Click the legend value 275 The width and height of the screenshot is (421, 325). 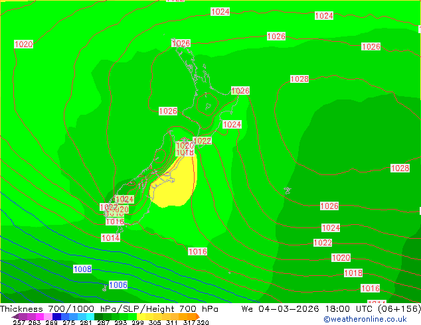pyautogui.click(x=69, y=322)
